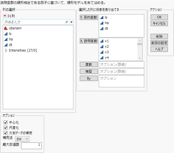Screen dimensions: 174x153
Task: Select ha in the column selection list
Action: tap(11, 39)
